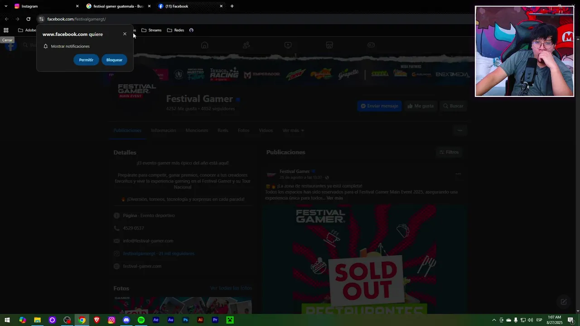The width and height of the screenshot is (580, 326).
Task: Open the Fotos page tab
Action: [244, 130]
